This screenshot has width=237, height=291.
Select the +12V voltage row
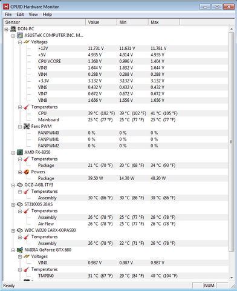[132, 48]
